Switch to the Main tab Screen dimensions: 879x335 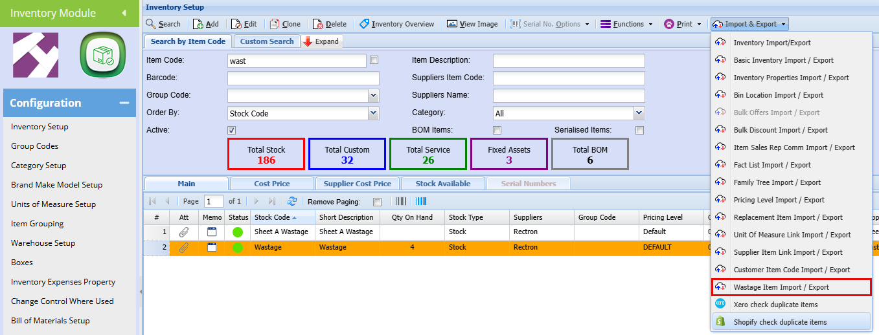pos(187,184)
